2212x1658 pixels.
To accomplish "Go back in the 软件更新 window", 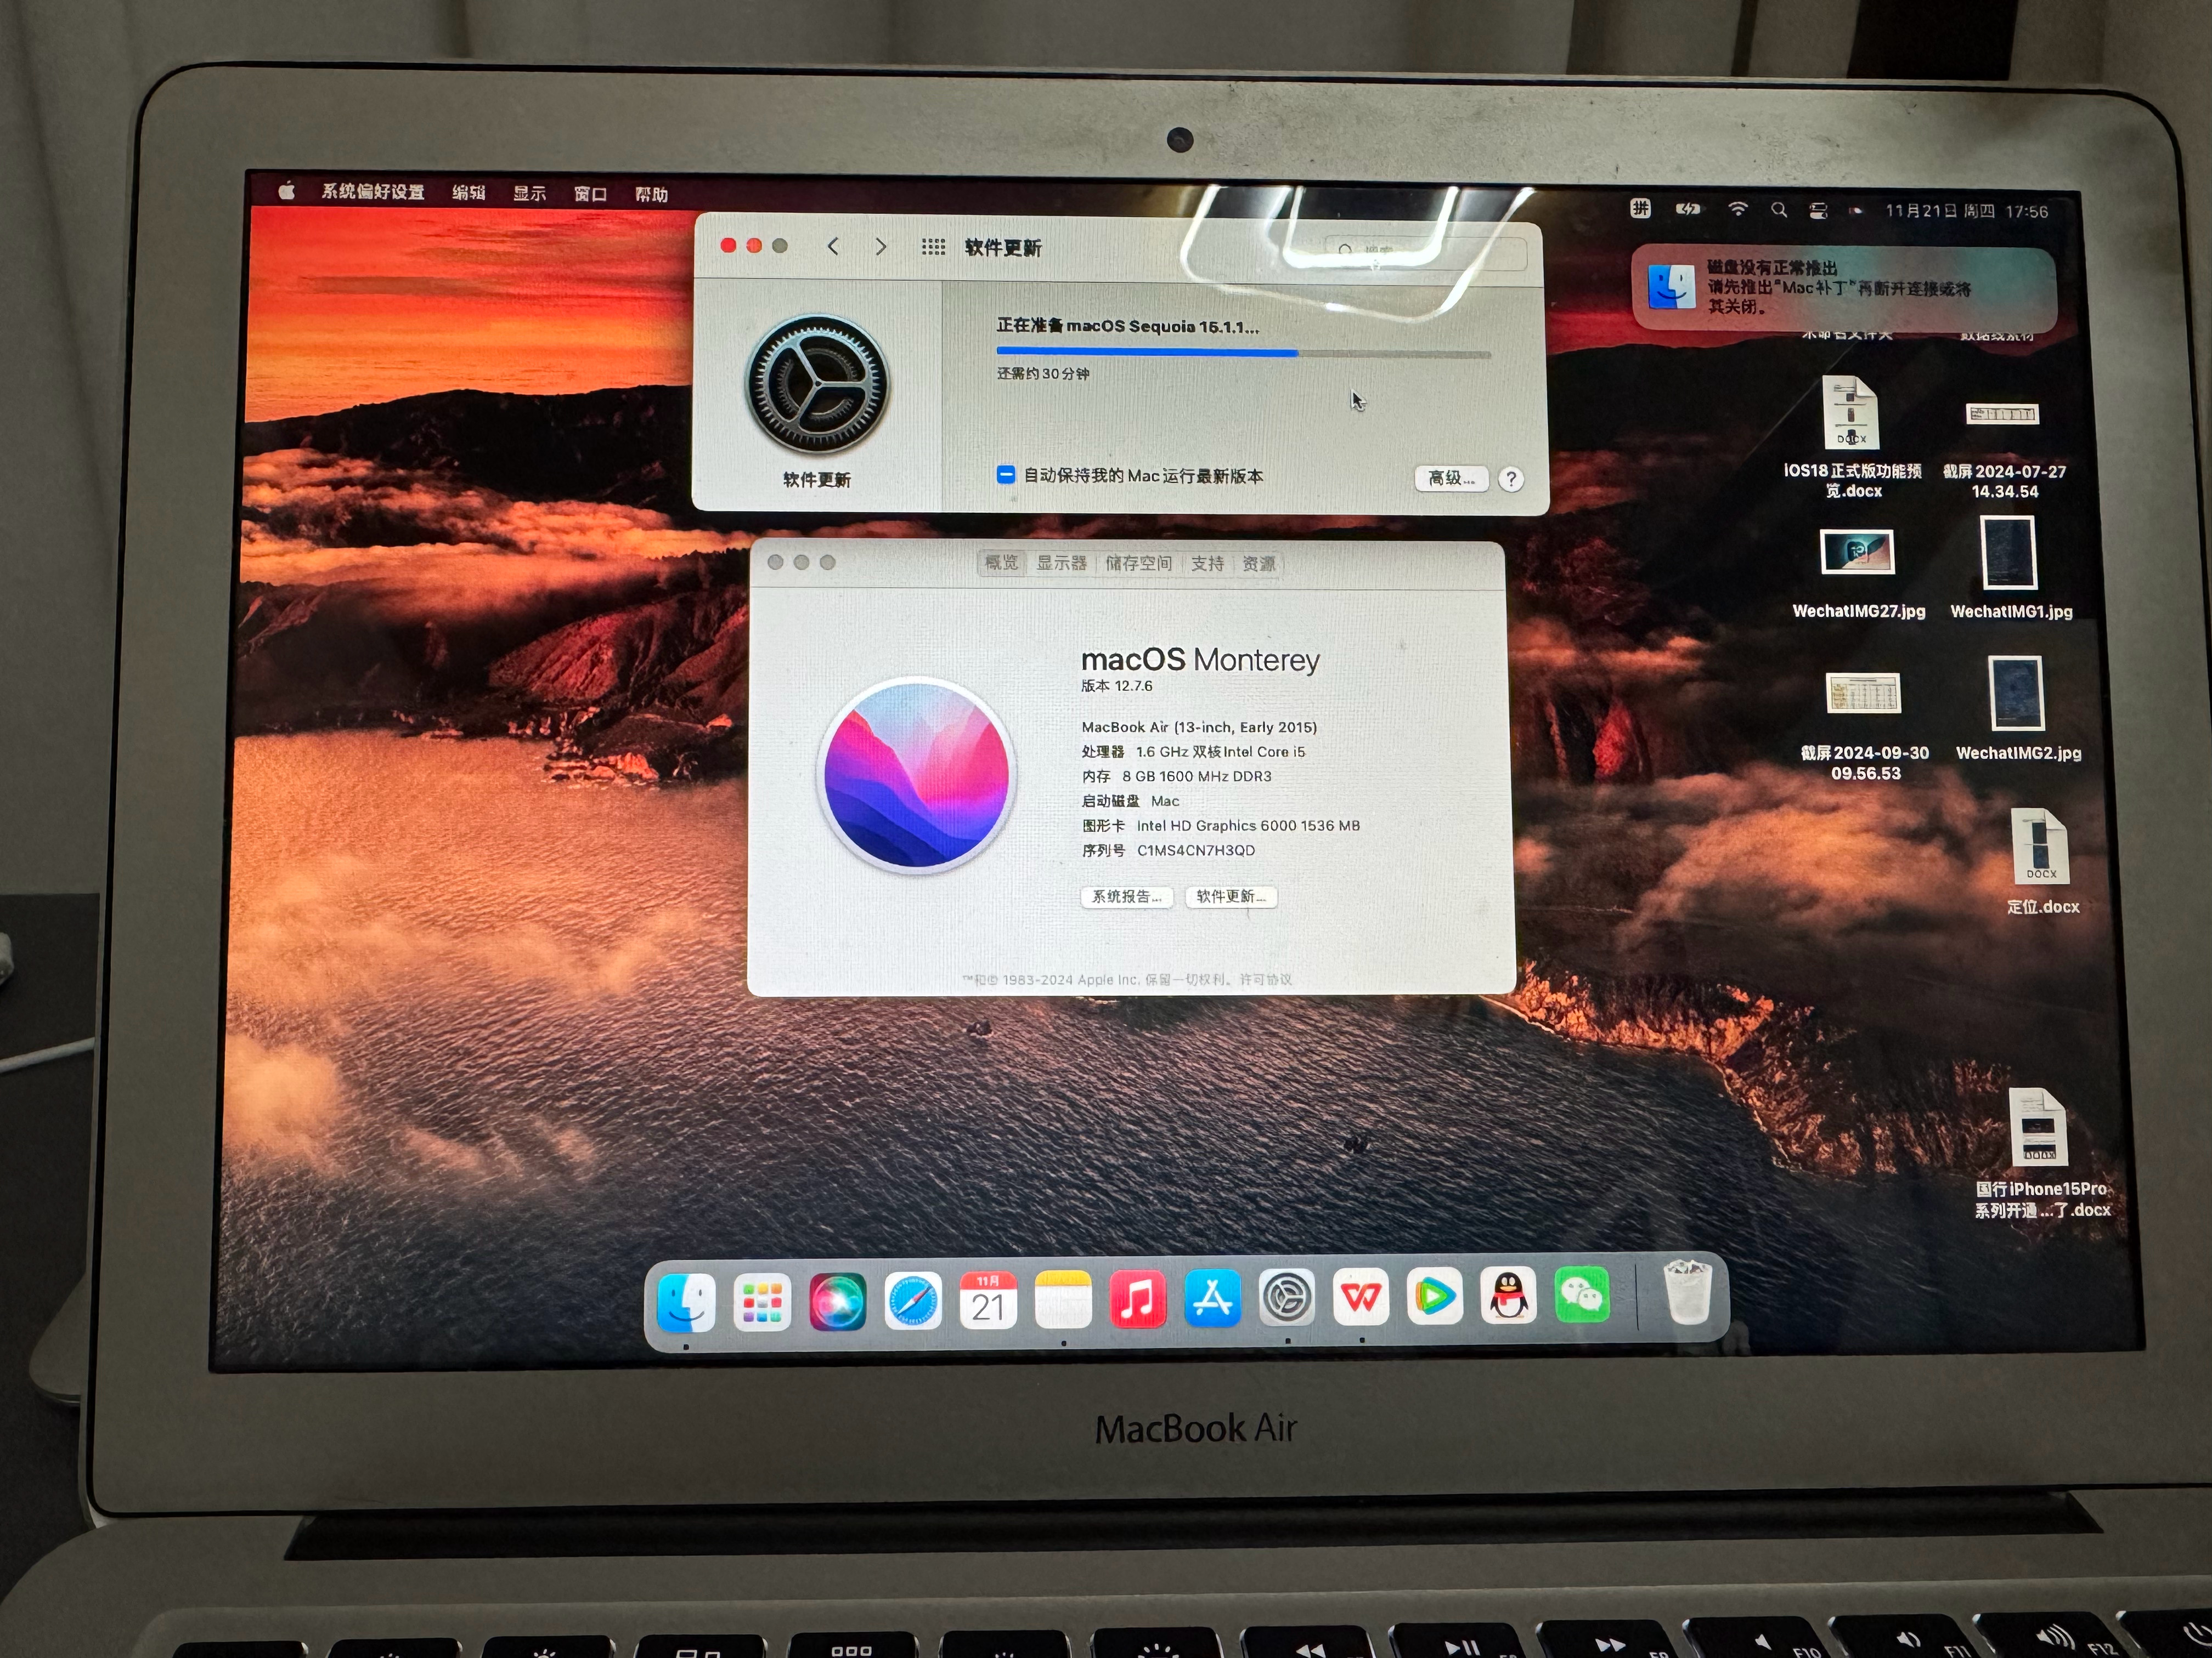I will pyautogui.click(x=833, y=246).
